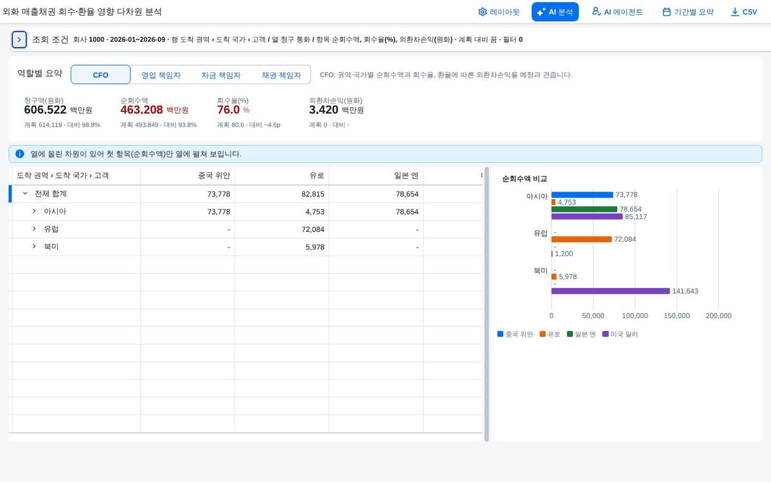Click the info icon in the blue banner
Viewport: 771px width, 482px height.
(x=20, y=154)
